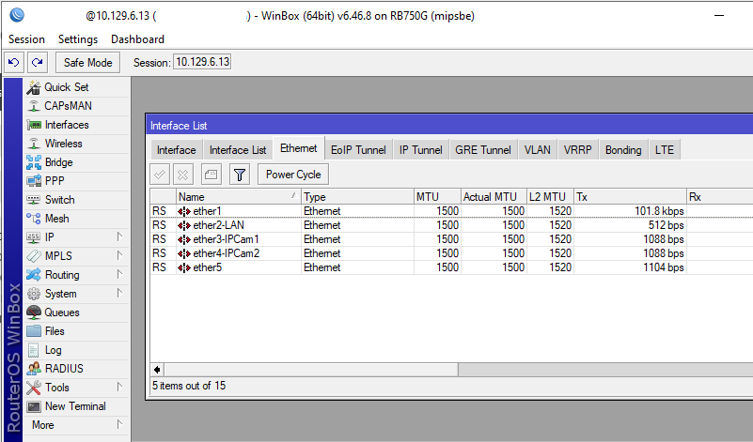Click the Enable checkmark toolbar icon
Viewport: 753px width, 442px height.
(160, 175)
